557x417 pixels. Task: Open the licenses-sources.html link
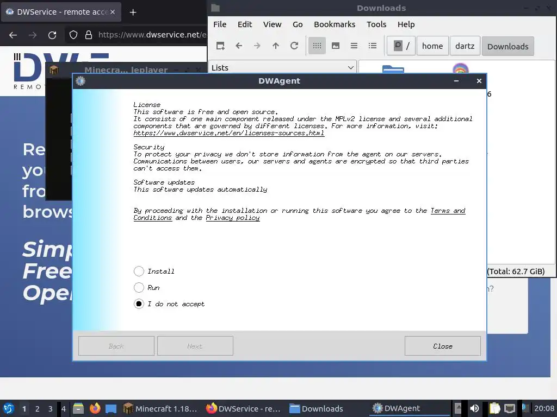[229, 134]
